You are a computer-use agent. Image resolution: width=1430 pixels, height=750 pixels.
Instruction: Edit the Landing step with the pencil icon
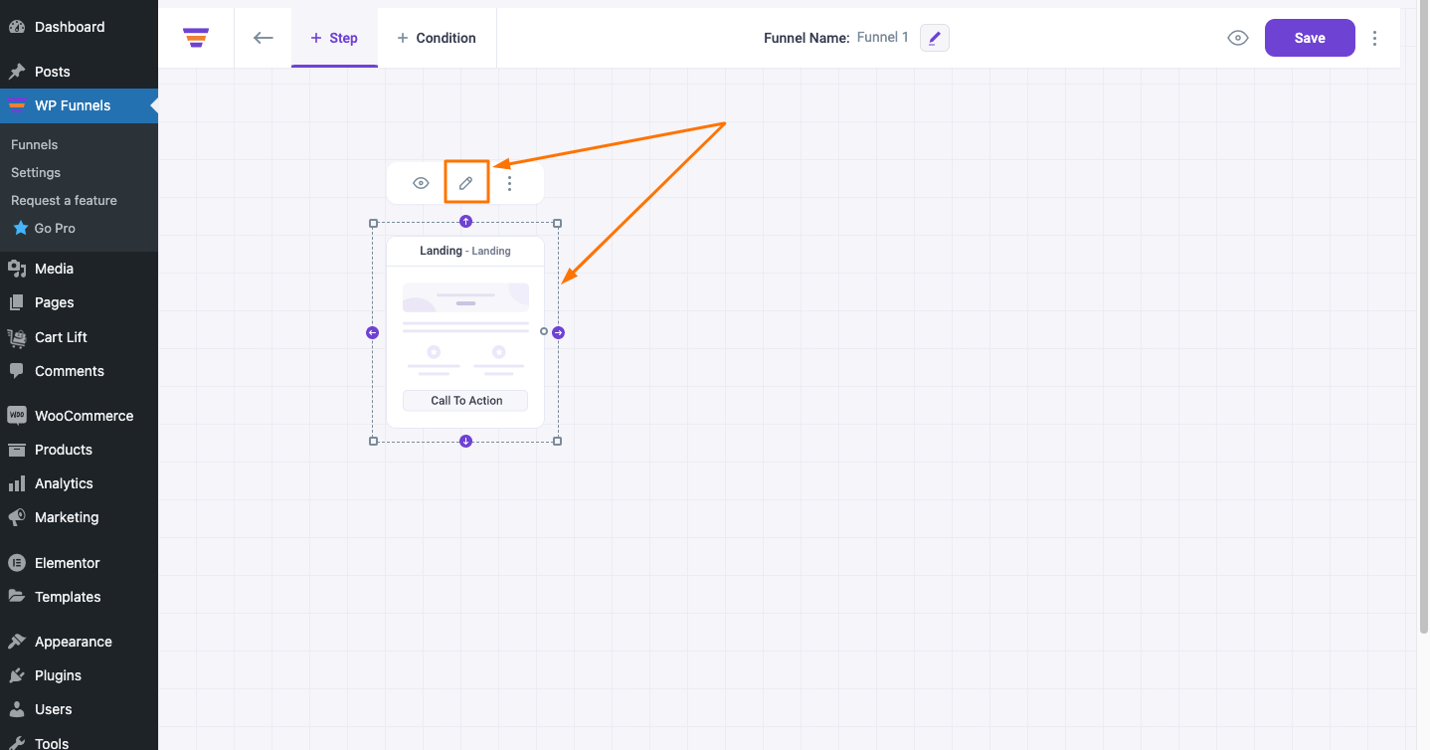tap(465, 183)
